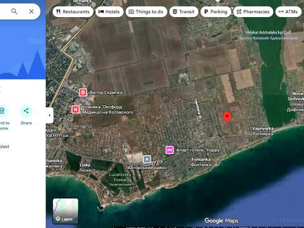Click the Share icon in side panel
The image size is (304, 228).
26,111
